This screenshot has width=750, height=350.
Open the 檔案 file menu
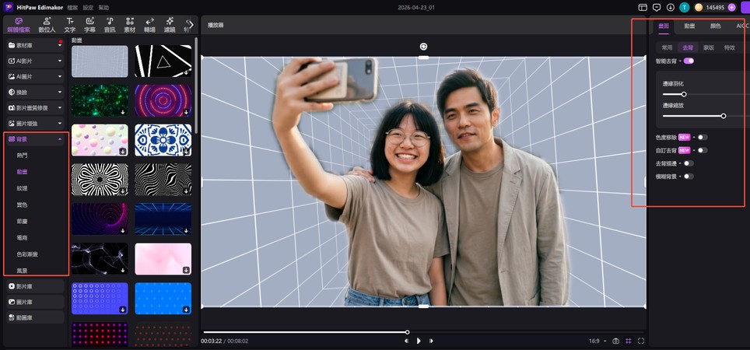[72, 8]
